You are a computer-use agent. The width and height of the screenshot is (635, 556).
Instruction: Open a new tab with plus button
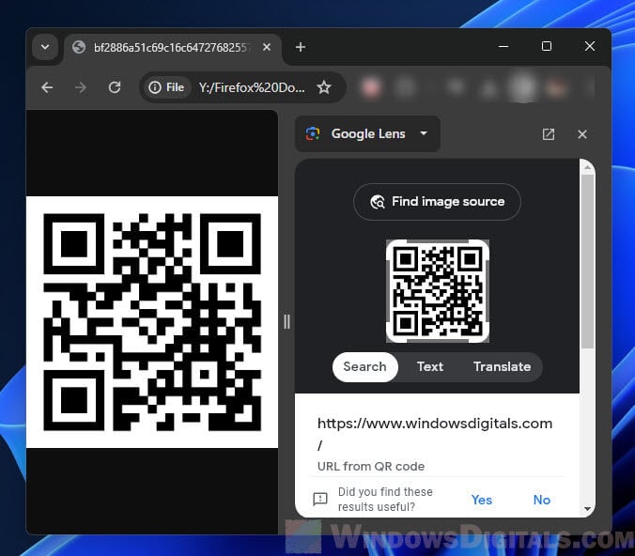point(300,47)
